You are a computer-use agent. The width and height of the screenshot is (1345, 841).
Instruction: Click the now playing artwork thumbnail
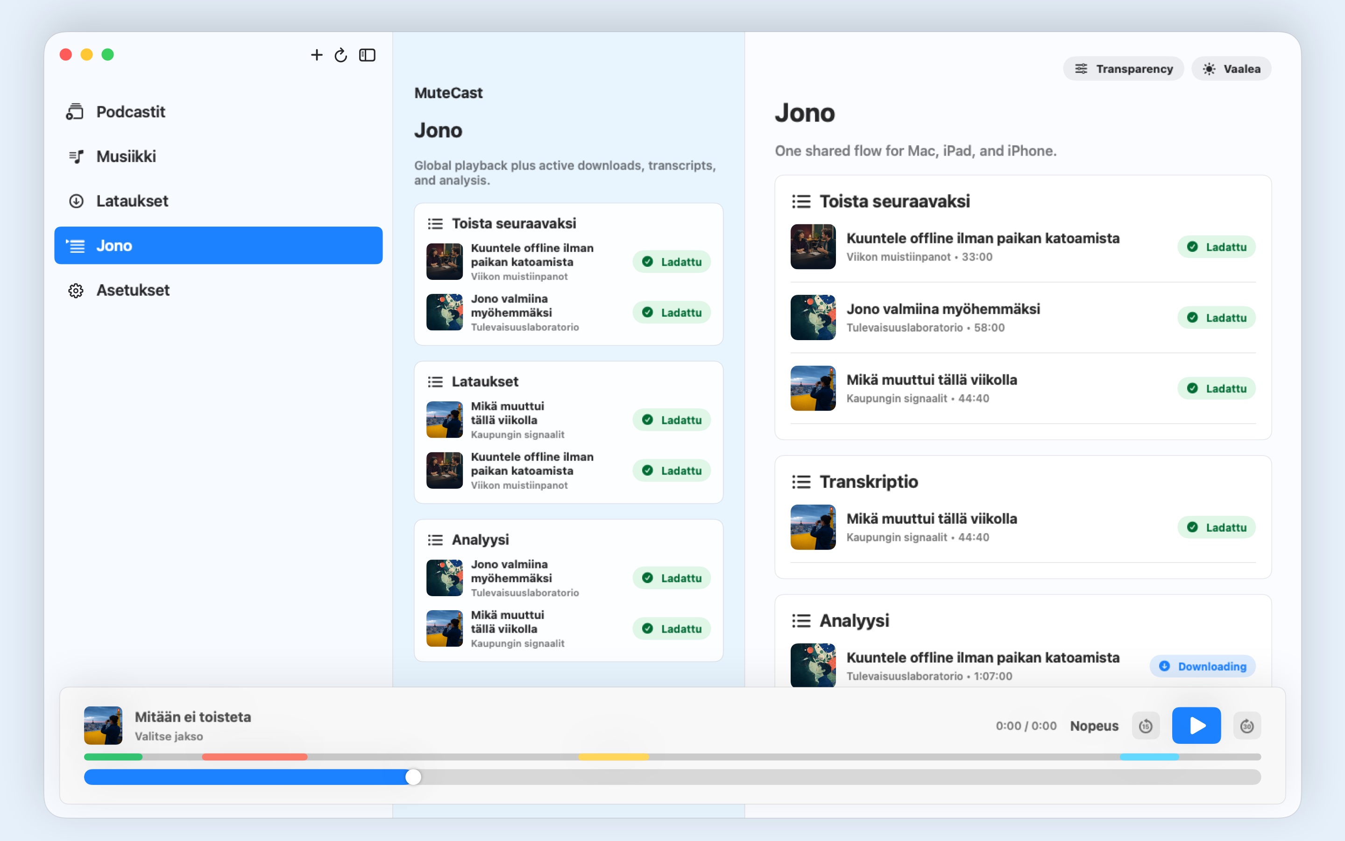pos(103,725)
